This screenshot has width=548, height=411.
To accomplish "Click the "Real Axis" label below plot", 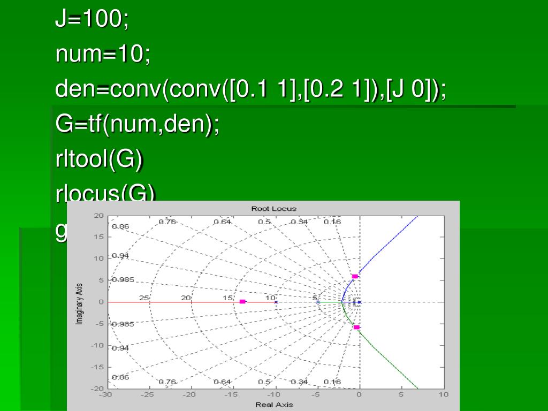I will (274, 405).
